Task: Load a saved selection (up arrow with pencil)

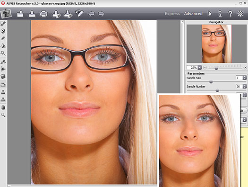Action: (x=56, y=14)
